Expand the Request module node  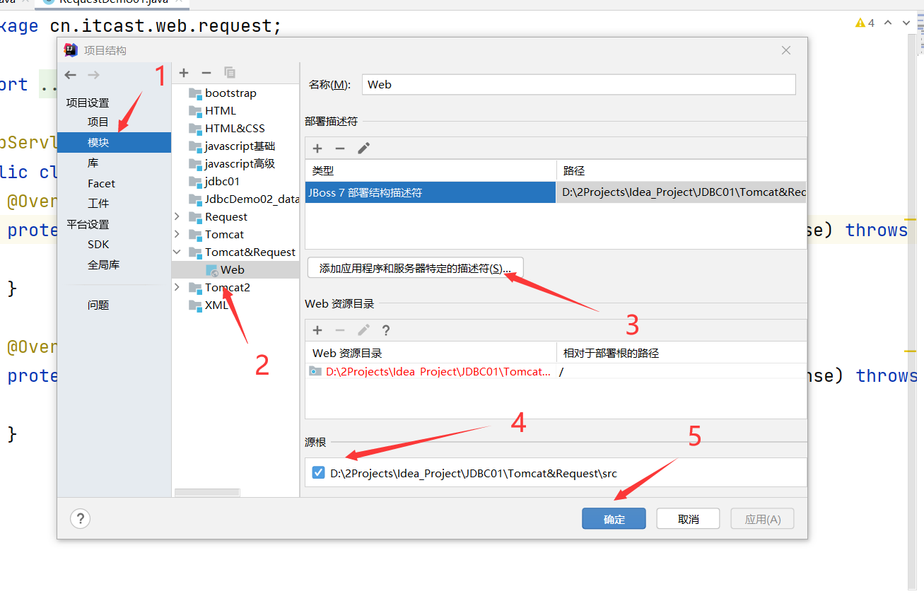point(177,216)
